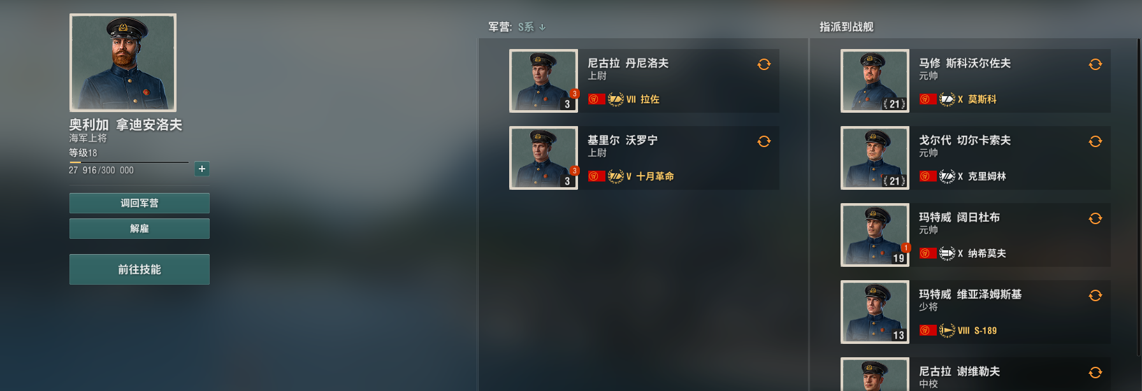Click swap icon for 基里尔 沃罗宁

[763, 141]
